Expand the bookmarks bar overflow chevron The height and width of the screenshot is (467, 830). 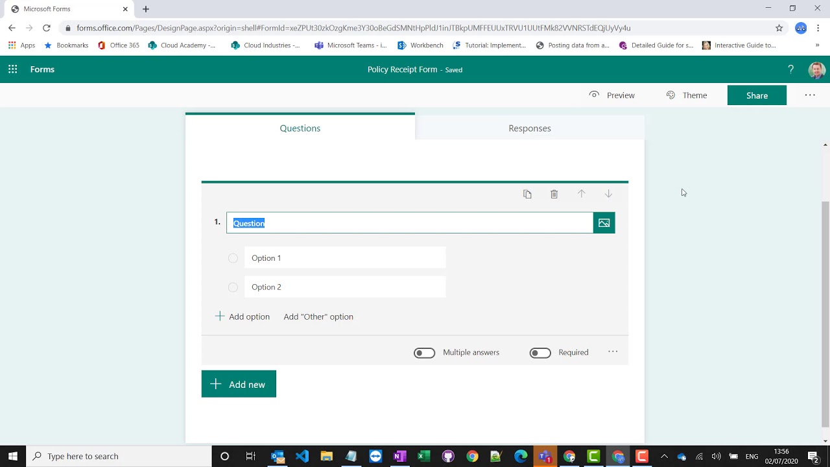[x=817, y=45]
